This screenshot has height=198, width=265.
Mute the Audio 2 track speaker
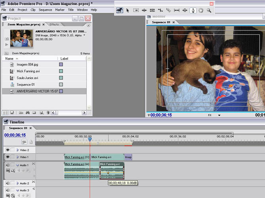click(8, 183)
